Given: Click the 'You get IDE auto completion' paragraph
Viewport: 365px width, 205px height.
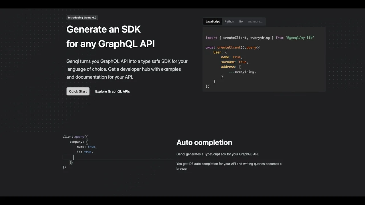Looking at the screenshot, I should (x=229, y=166).
